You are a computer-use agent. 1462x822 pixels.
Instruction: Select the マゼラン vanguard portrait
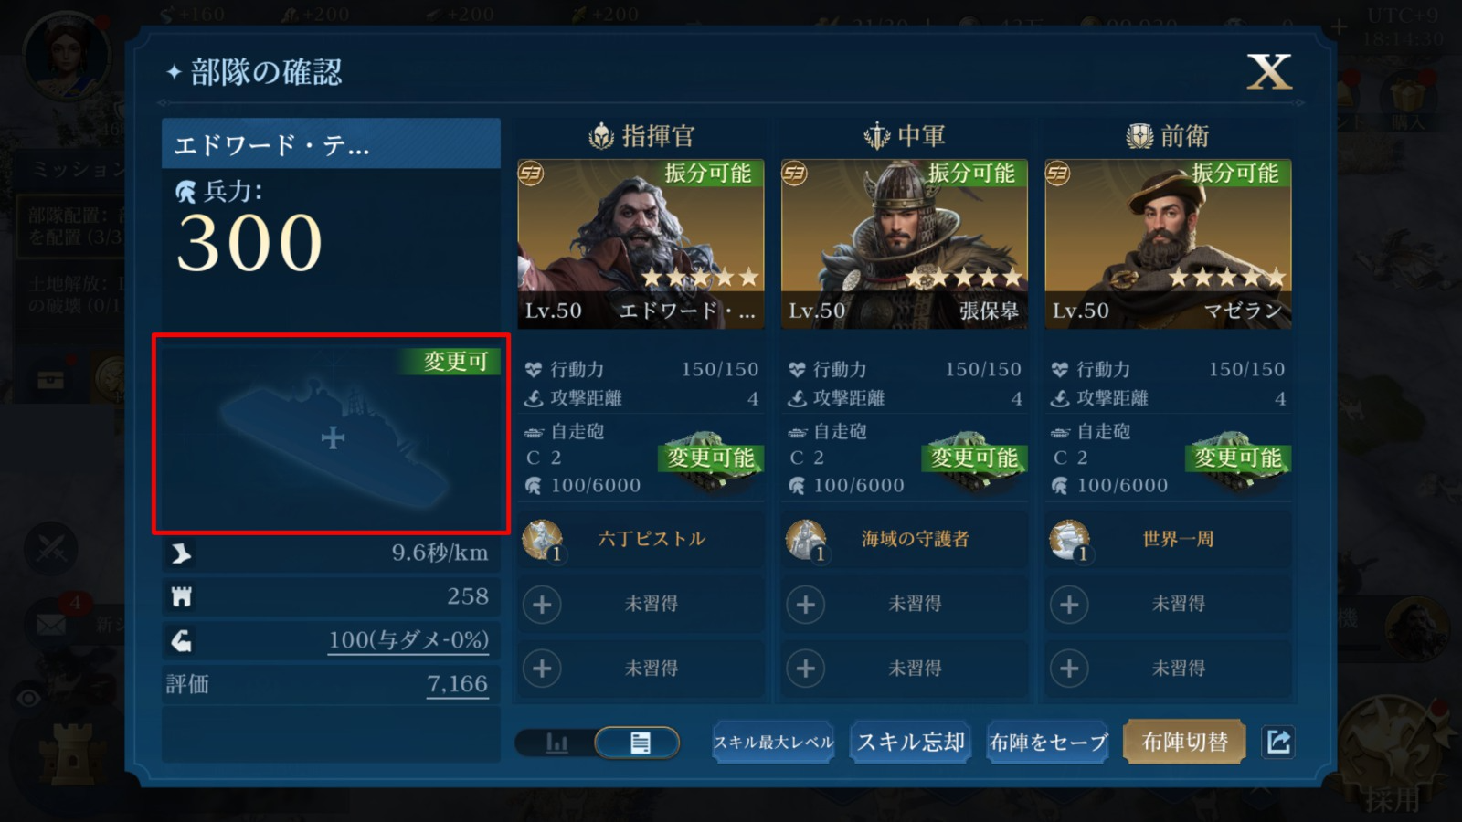[x=1168, y=244]
